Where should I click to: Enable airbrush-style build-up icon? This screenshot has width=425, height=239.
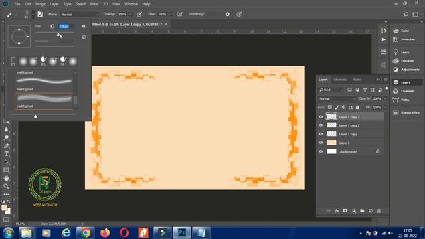179,15
